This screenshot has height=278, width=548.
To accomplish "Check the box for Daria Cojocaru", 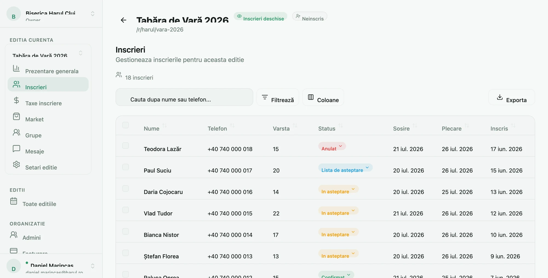I will tap(125, 188).
